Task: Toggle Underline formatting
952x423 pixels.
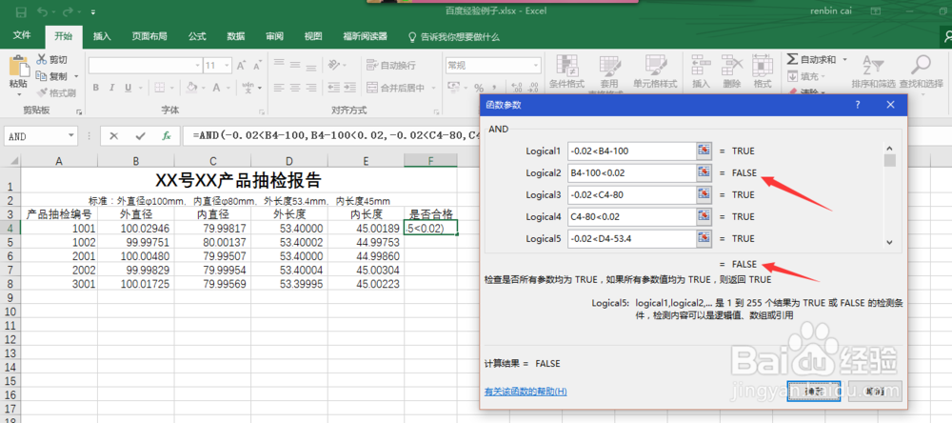Action: [128, 88]
